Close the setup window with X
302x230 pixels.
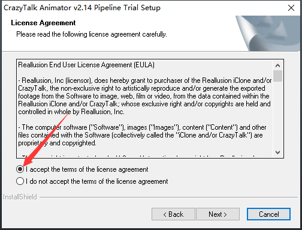(x=291, y=8)
